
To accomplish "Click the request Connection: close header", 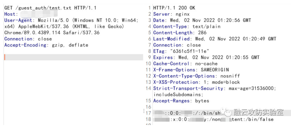I will [x=28, y=39].
